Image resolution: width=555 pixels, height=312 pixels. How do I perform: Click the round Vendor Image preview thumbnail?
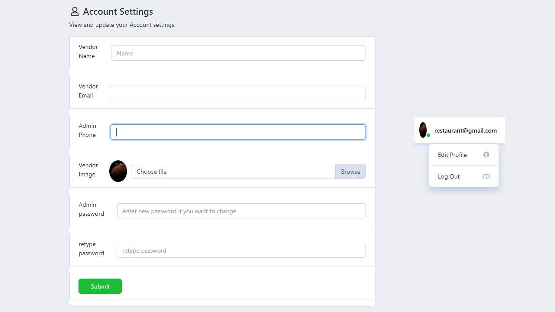[118, 171]
